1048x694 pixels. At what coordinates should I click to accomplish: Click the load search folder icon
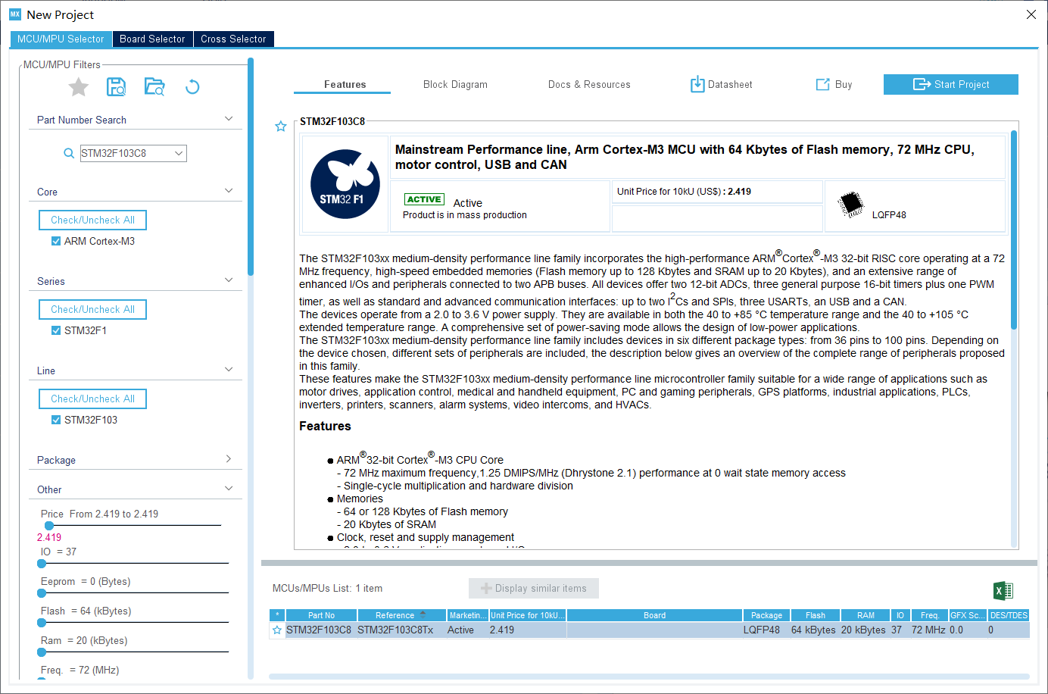[x=154, y=87]
